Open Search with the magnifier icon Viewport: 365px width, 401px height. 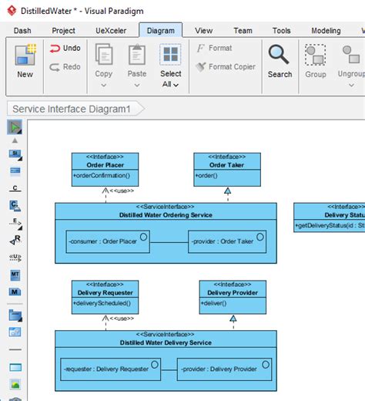[279, 55]
